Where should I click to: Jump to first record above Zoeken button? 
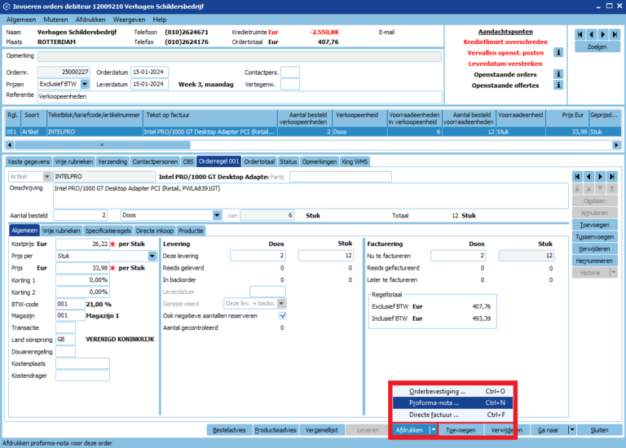point(580,34)
